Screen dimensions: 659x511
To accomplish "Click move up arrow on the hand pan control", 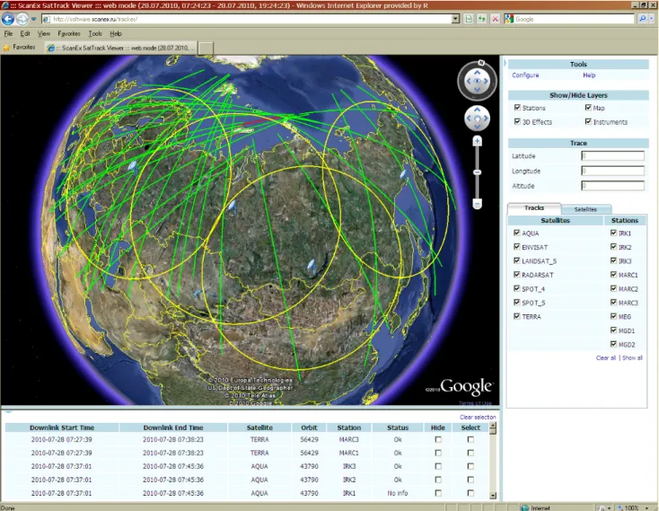I will (x=477, y=110).
